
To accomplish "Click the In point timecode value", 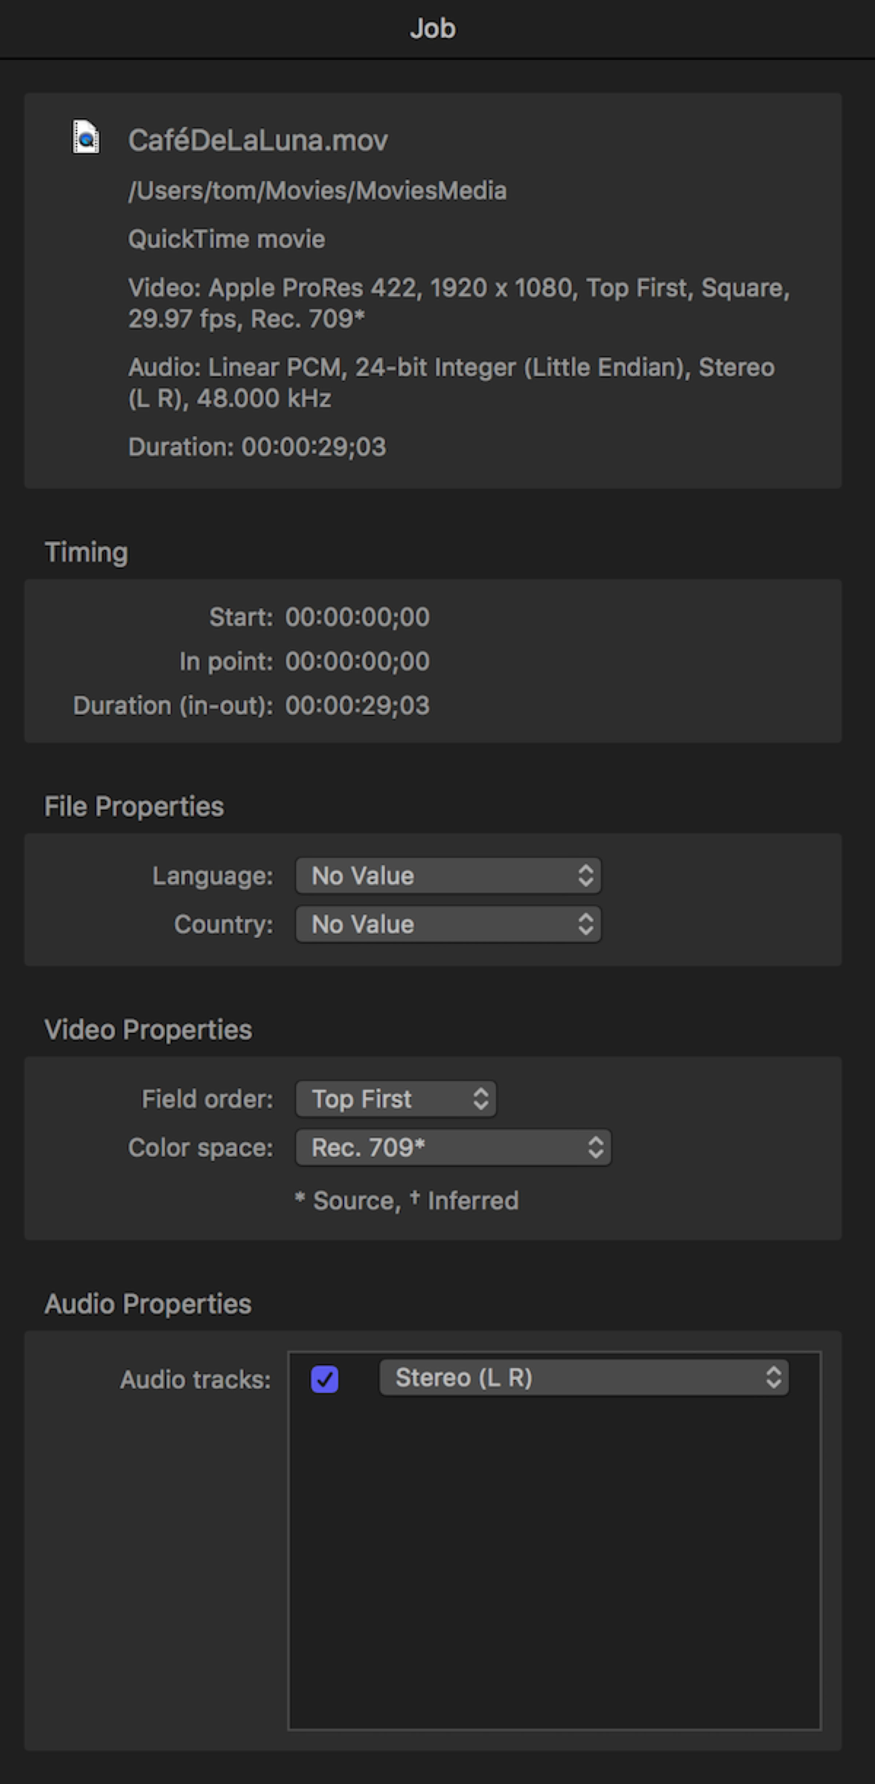I will coord(357,662).
